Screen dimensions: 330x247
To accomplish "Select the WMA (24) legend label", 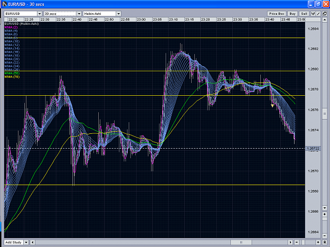I will pyautogui.click(x=12, y=66).
